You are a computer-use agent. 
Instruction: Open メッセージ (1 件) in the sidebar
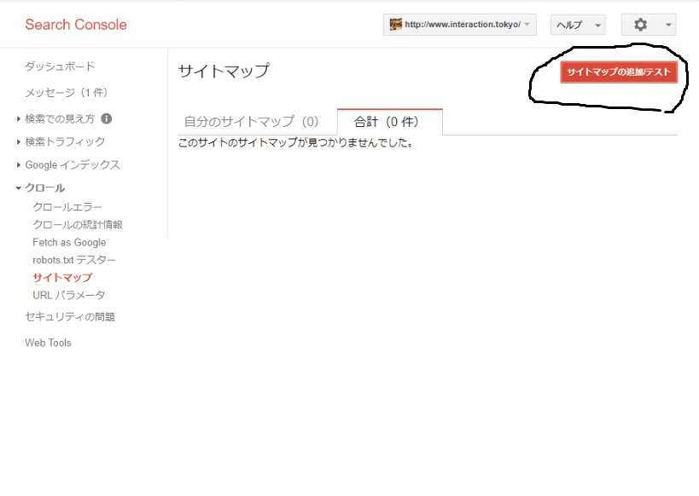tap(66, 93)
